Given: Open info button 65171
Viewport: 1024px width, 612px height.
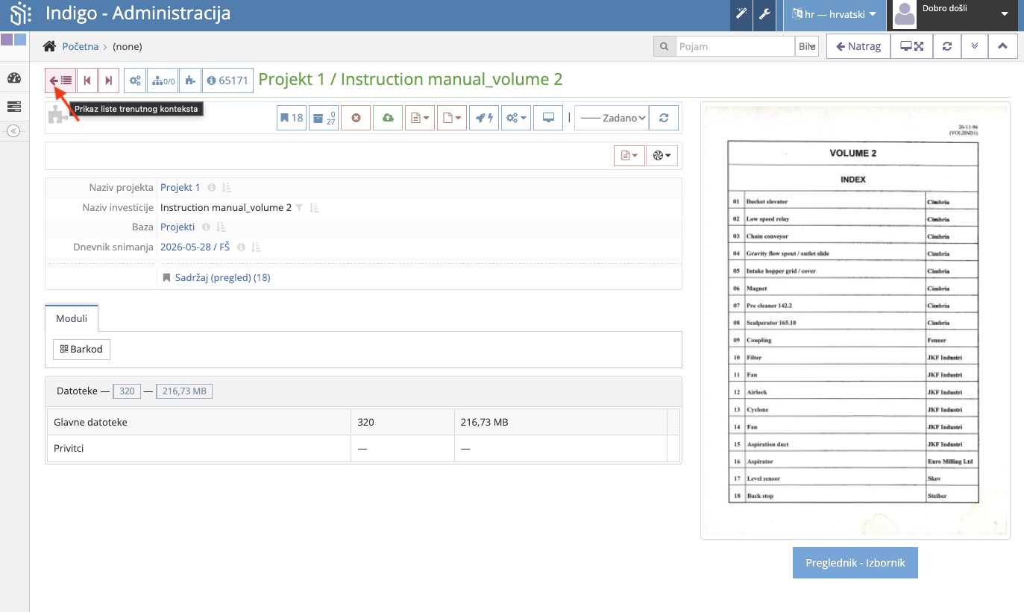Looking at the screenshot, I should point(227,81).
